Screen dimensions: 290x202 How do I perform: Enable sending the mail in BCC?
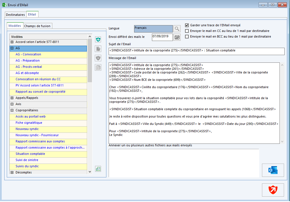click(187, 36)
